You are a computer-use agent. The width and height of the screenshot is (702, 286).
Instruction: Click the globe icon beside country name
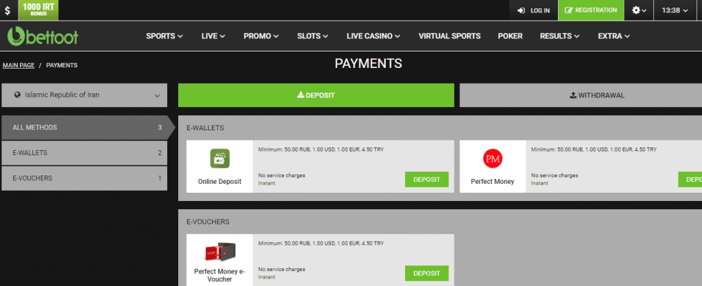[16, 95]
